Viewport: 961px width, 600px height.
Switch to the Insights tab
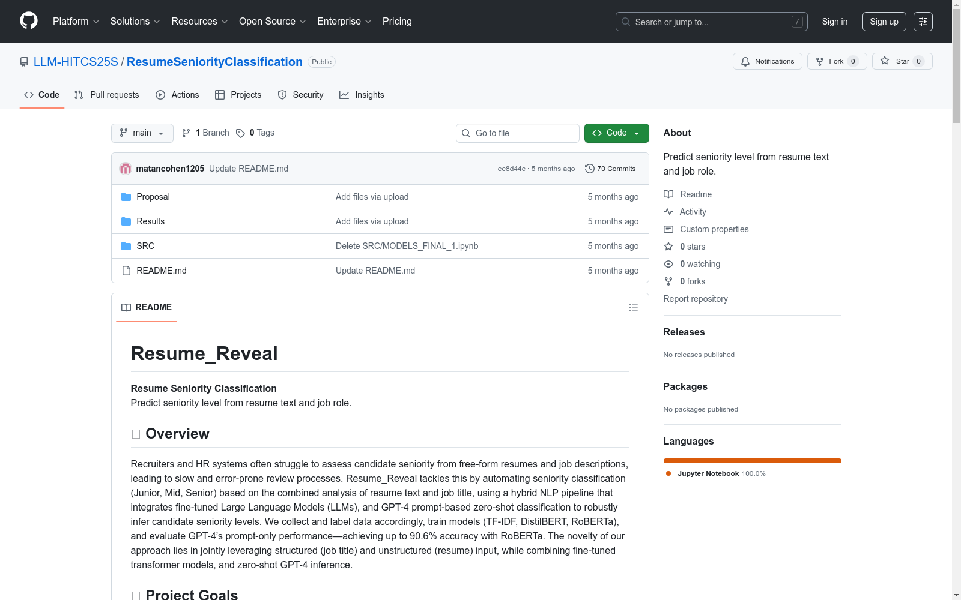click(362, 95)
